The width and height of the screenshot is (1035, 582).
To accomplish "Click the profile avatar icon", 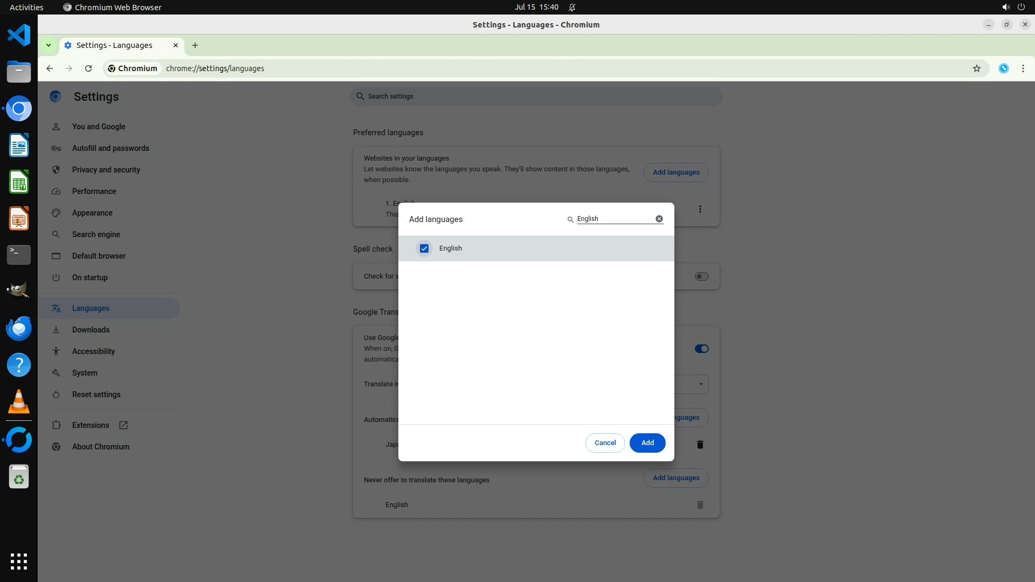I will 1003,68.
